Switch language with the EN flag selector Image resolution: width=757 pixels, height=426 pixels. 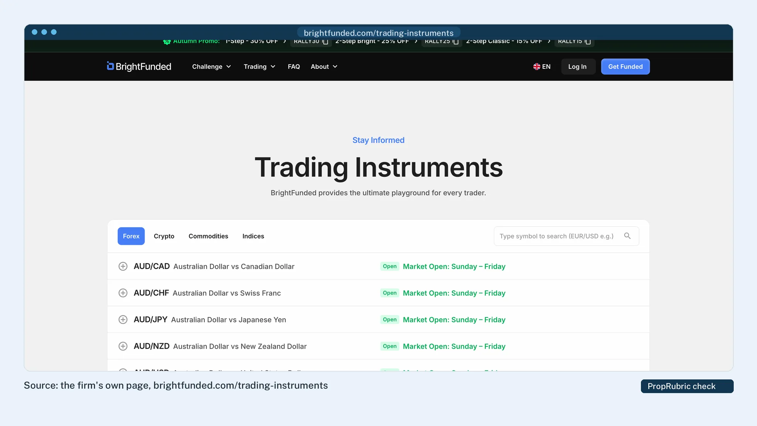[x=542, y=67]
